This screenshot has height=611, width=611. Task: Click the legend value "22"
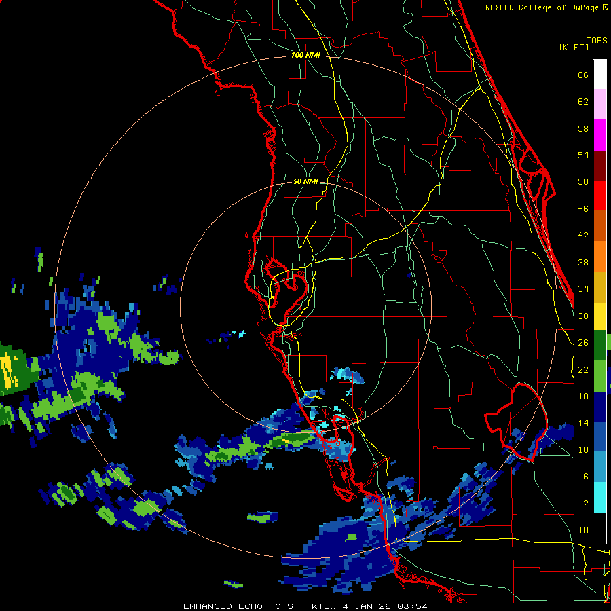583,369
